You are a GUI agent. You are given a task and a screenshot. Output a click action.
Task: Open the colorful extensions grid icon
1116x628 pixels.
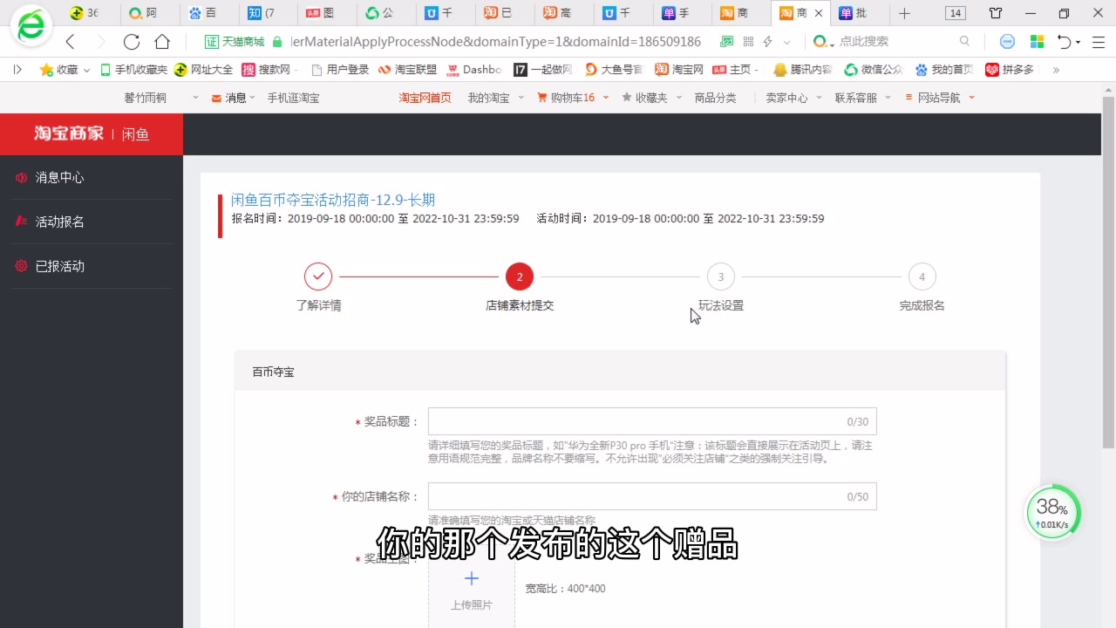pos(1038,42)
